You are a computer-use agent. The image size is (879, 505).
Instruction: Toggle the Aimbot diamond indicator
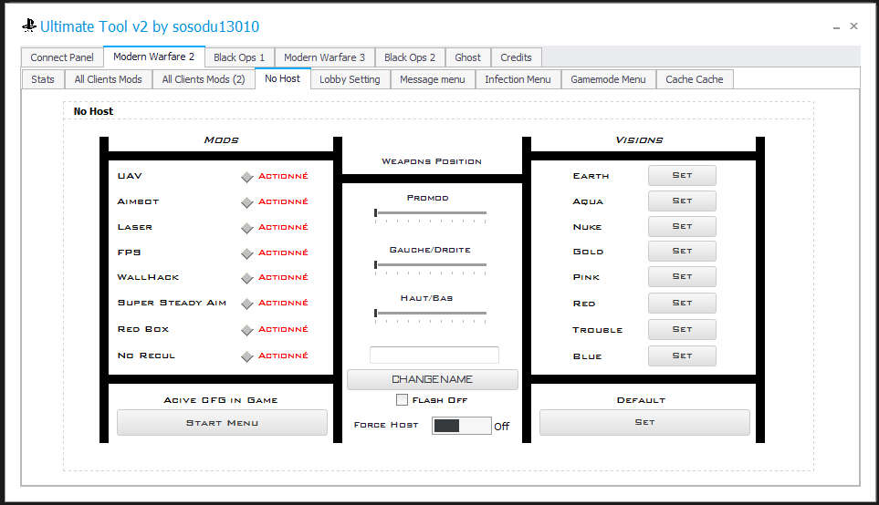247,202
